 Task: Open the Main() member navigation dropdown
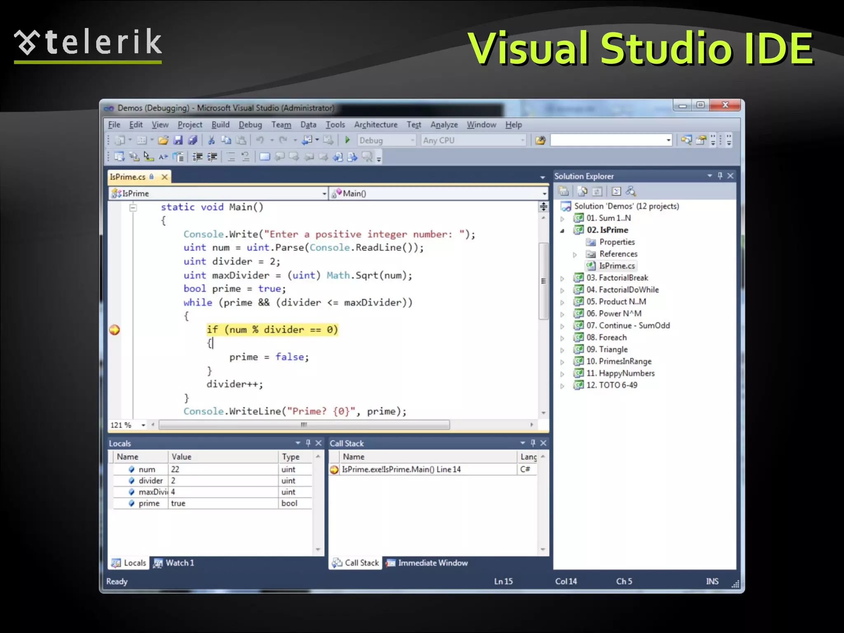544,194
